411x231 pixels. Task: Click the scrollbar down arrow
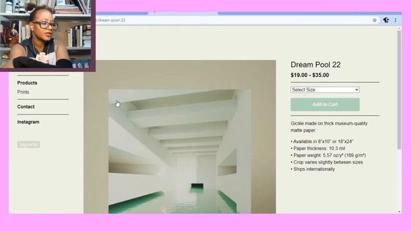[x=399, y=211]
